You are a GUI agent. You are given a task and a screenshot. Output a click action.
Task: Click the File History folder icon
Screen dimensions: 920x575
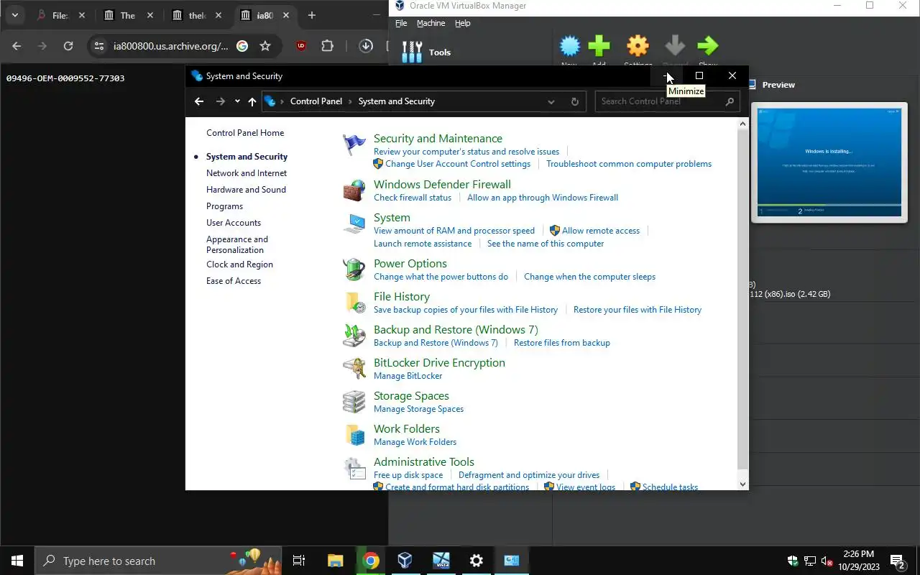coord(354,303)
